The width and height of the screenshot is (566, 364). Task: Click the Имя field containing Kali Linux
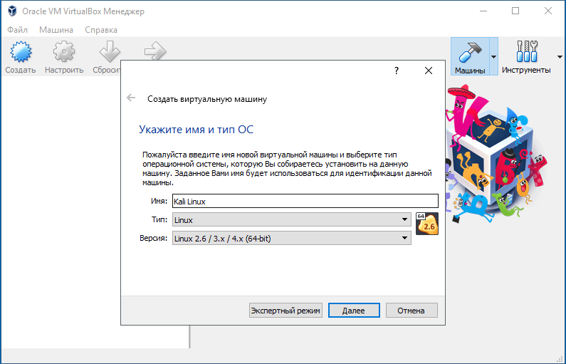coord(305,201)
